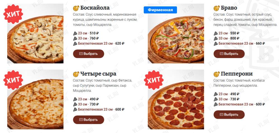The image size is (279, 133).
Task: Click slice icon for Браво 33 см
Action: coord(216,38)
